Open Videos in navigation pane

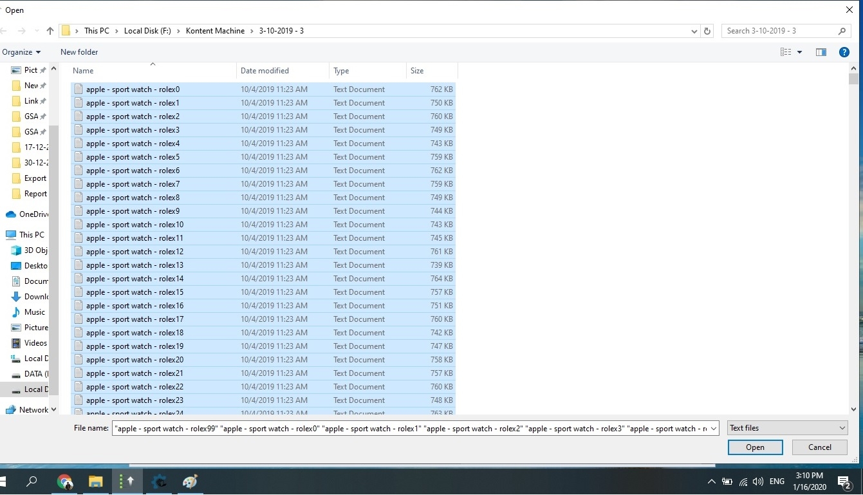pos(30,343)
